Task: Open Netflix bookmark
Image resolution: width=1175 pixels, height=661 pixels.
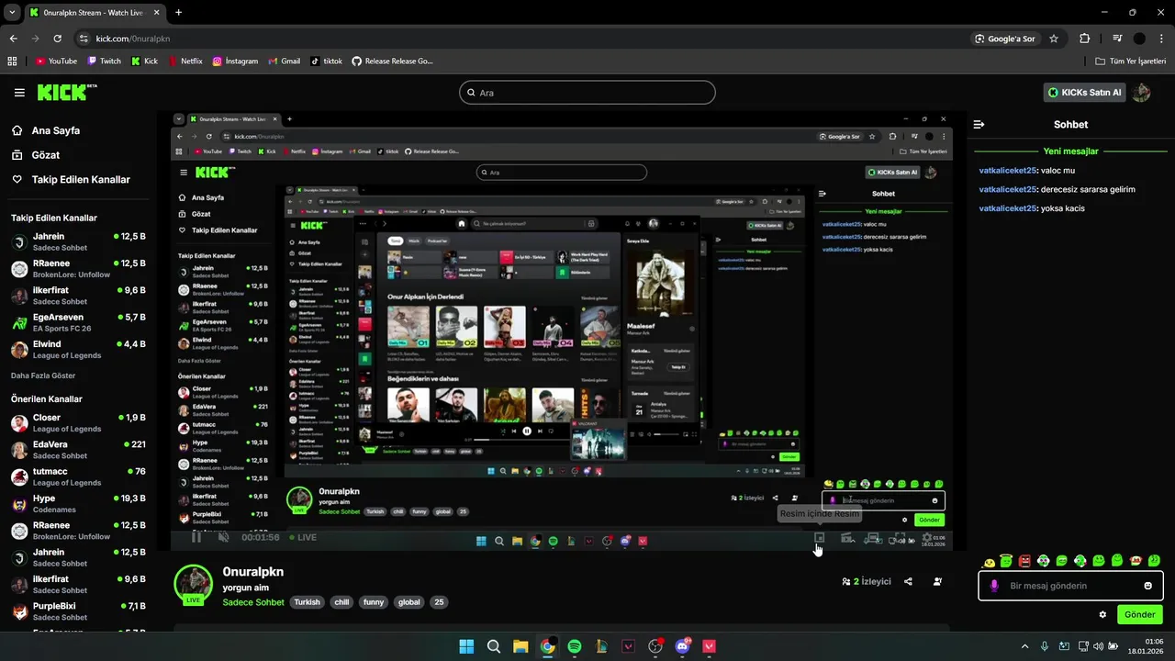Action: (x=185, y=62)
